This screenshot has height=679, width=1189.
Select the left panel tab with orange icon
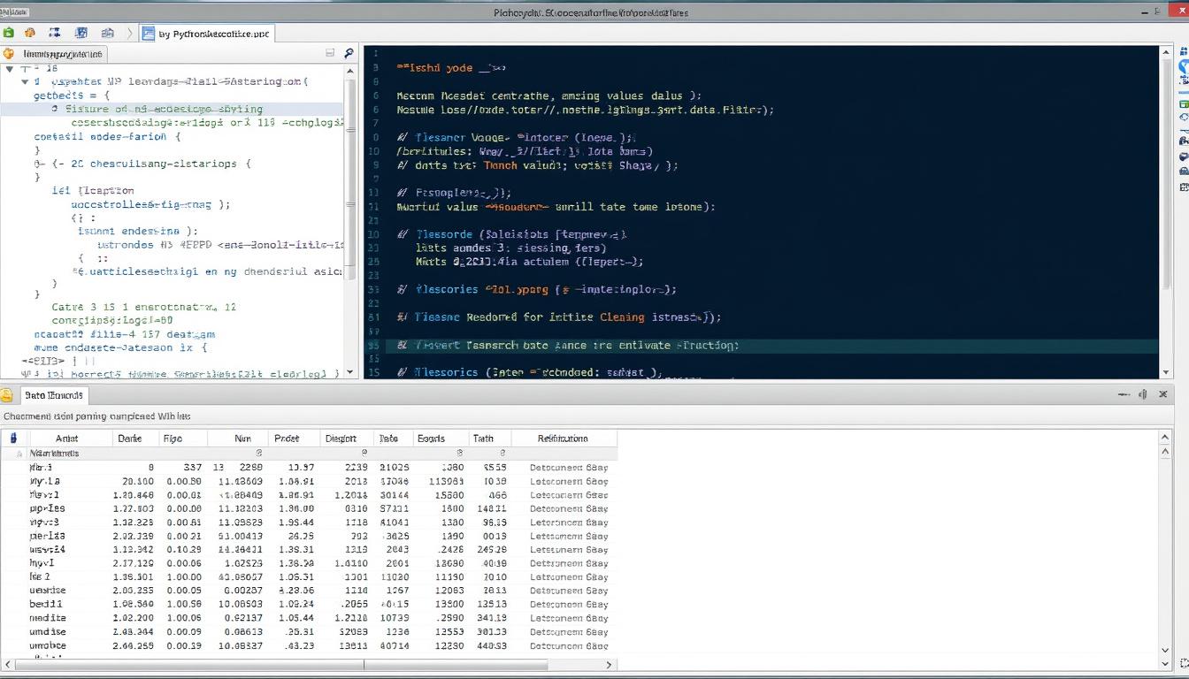(53, 54)
